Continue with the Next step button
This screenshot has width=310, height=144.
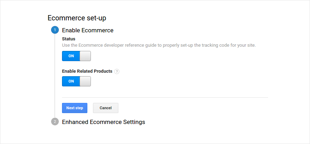[x=75, y=108]
